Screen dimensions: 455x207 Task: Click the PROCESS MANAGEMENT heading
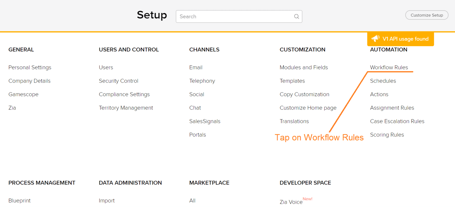(x=42, y=183)
